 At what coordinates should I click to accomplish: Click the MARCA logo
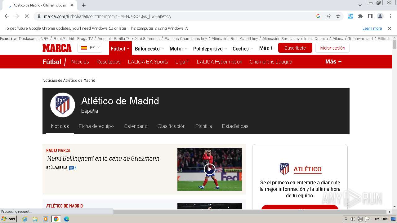click(x=57, y=48)
